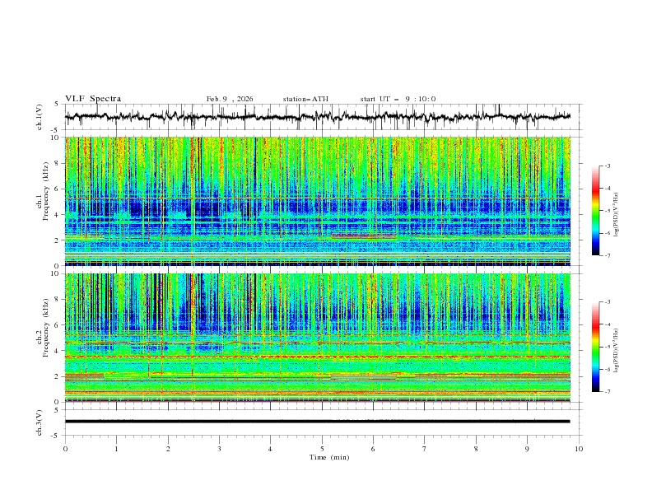Click inside the ch.1 spectrogram panel
The image size is (652, 504).
click(318, 201)
